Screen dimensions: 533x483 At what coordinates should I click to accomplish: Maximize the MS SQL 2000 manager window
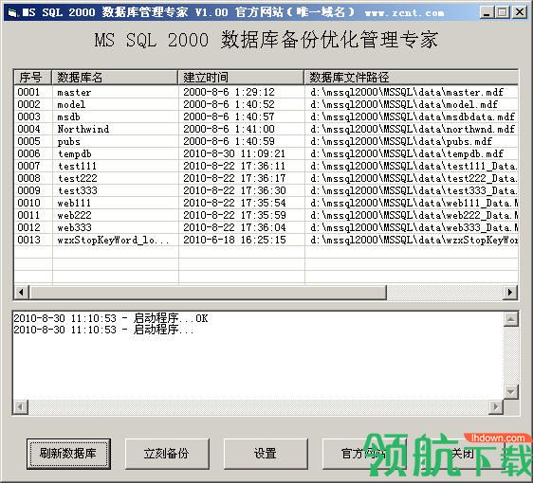[503, 12]
